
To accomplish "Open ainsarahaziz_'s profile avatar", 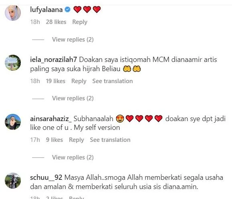I will point(13,122).
